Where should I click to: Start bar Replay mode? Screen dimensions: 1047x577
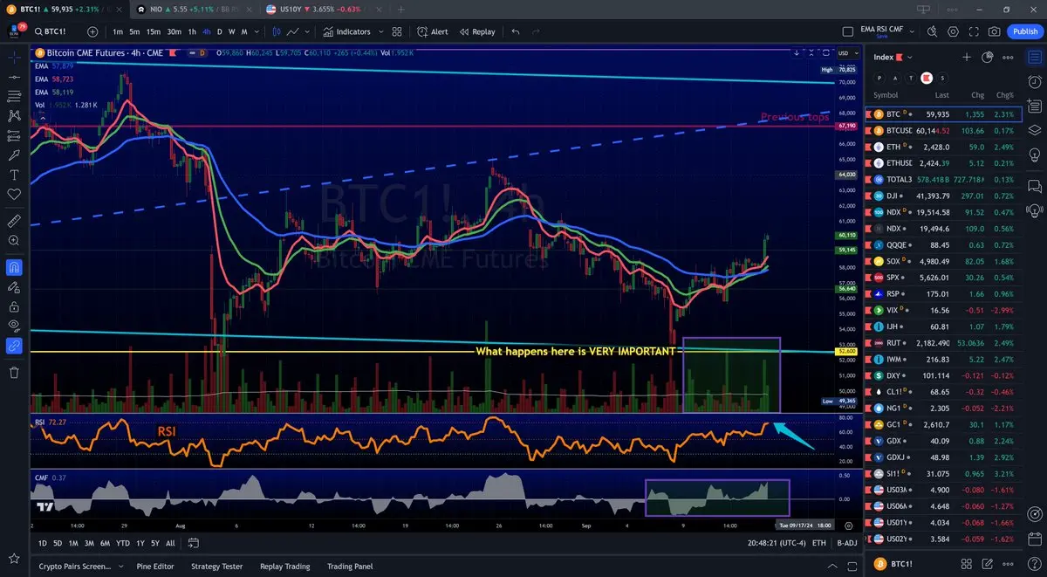tap(477, 31)
